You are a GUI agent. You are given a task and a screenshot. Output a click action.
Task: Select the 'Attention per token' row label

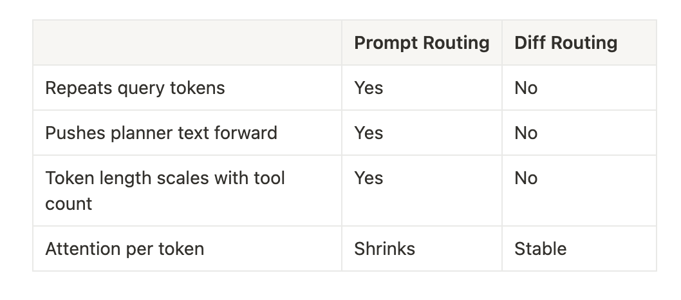pos(125,248)
